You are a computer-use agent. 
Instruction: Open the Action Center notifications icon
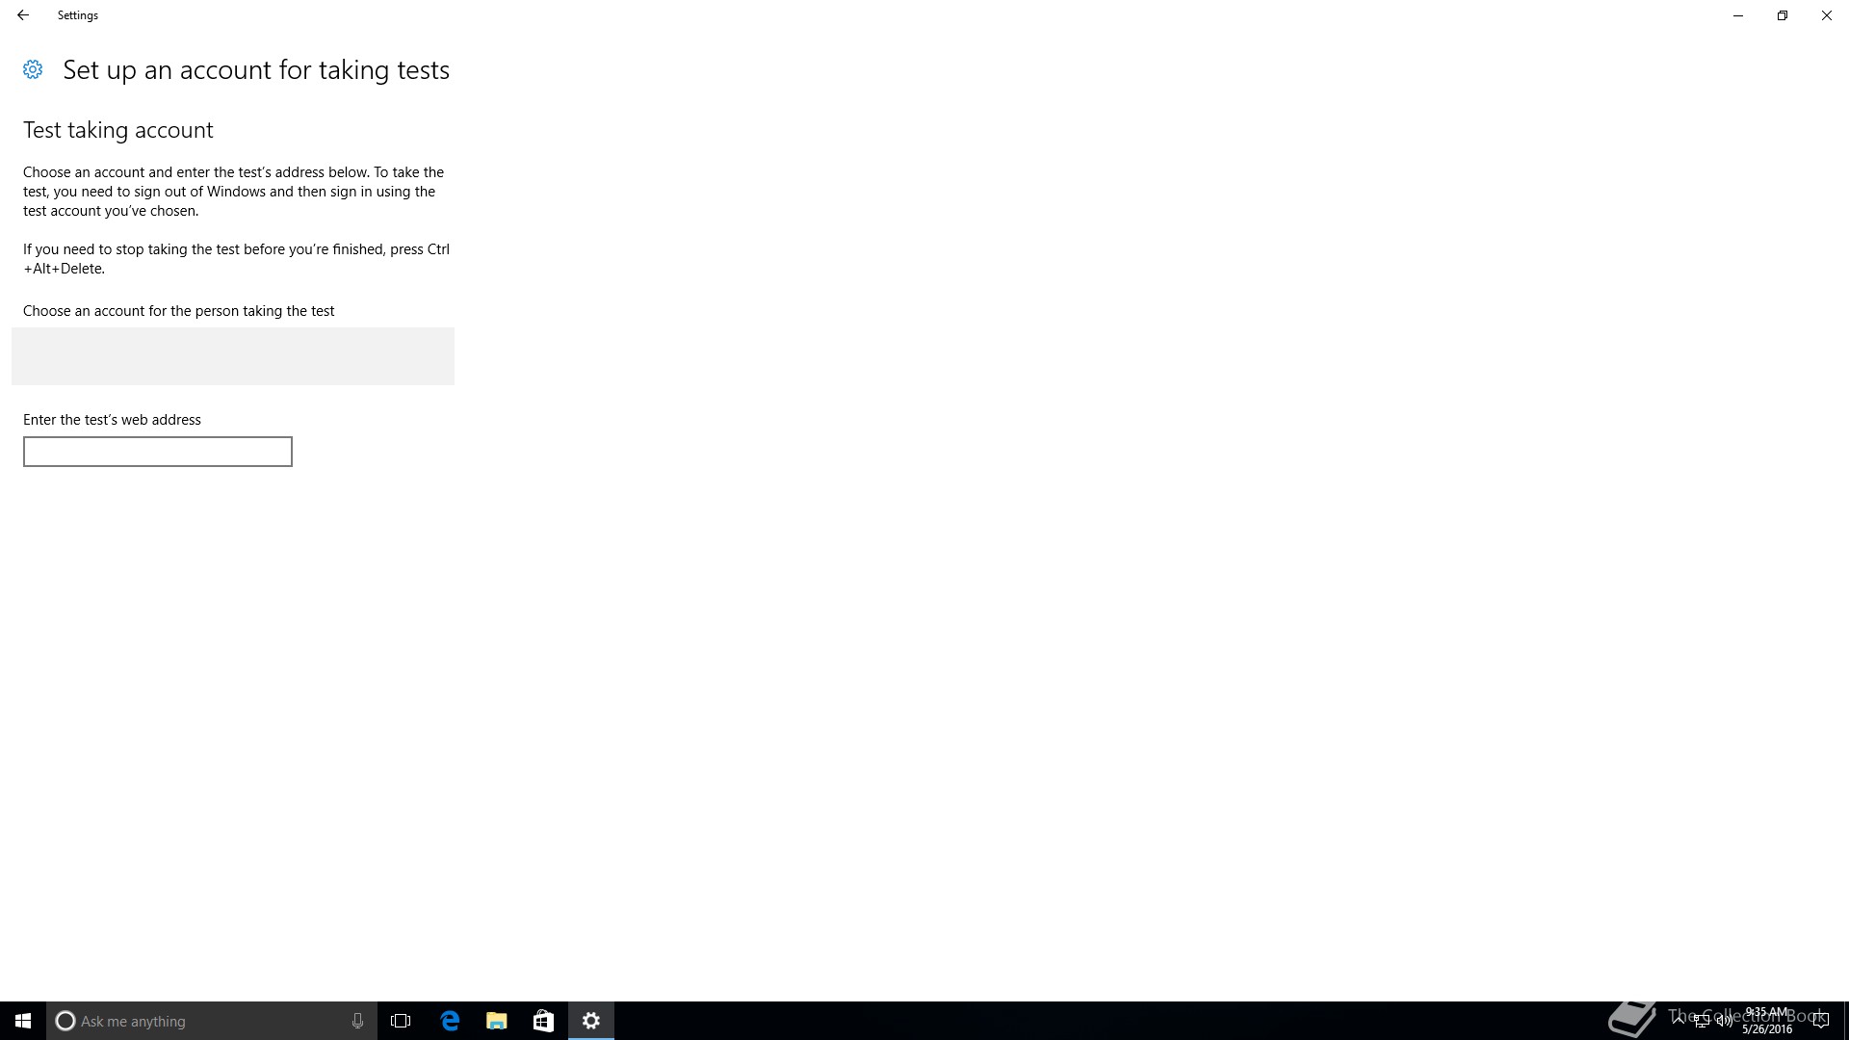tap(1820, 1021)
